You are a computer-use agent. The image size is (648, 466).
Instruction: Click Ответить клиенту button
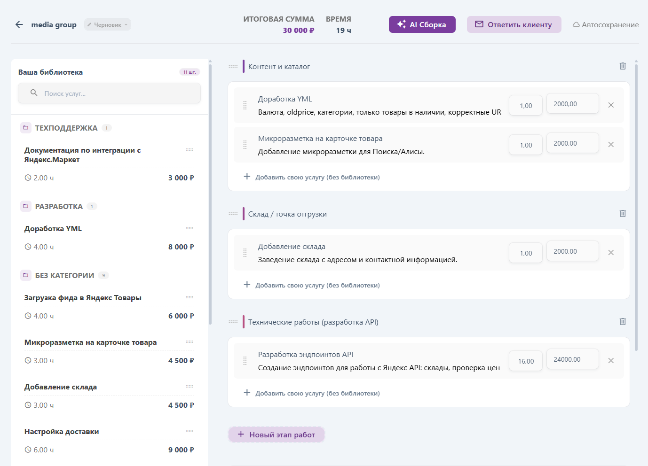(x=514, y=24)
